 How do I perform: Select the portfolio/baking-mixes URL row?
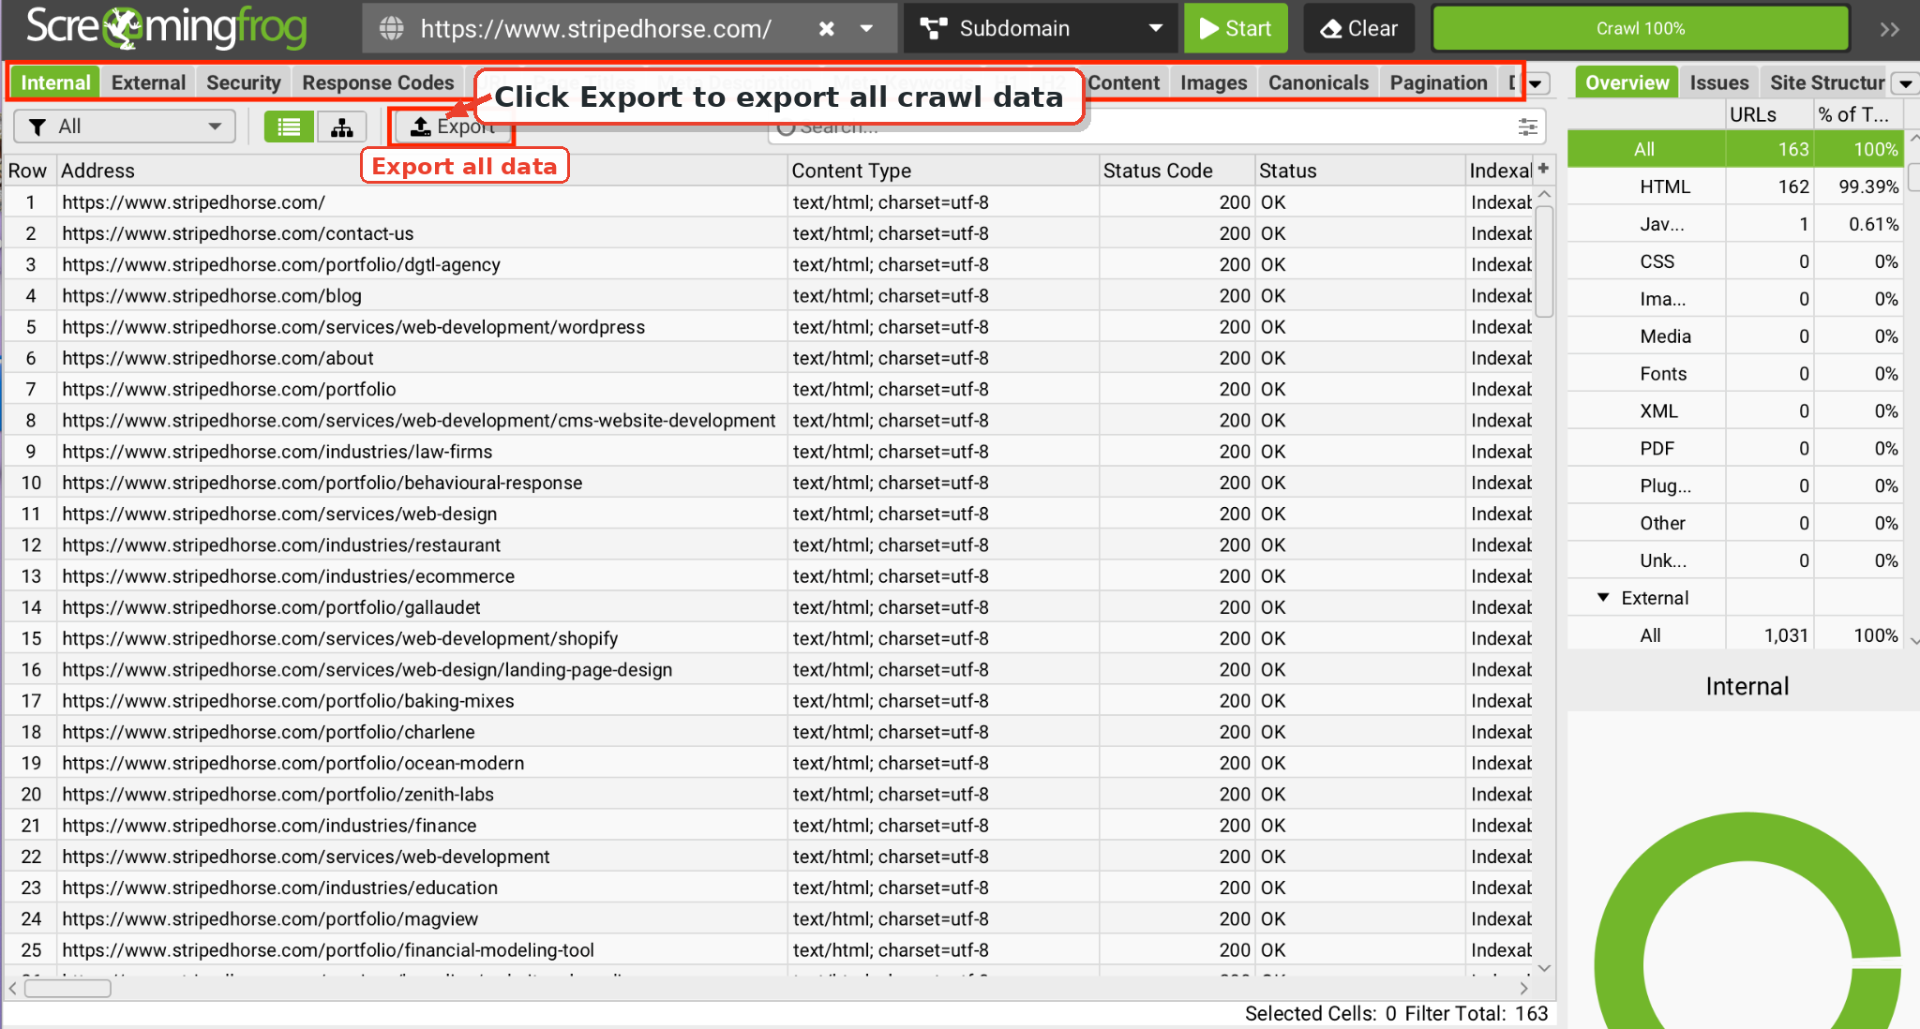[x=769, y=701]
